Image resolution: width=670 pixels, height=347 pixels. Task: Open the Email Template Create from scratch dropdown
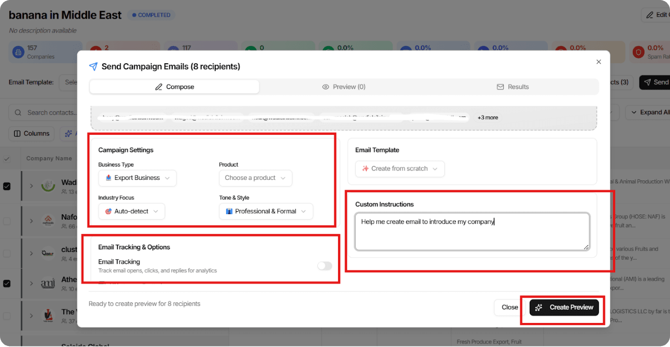click(x=399, y=169)
